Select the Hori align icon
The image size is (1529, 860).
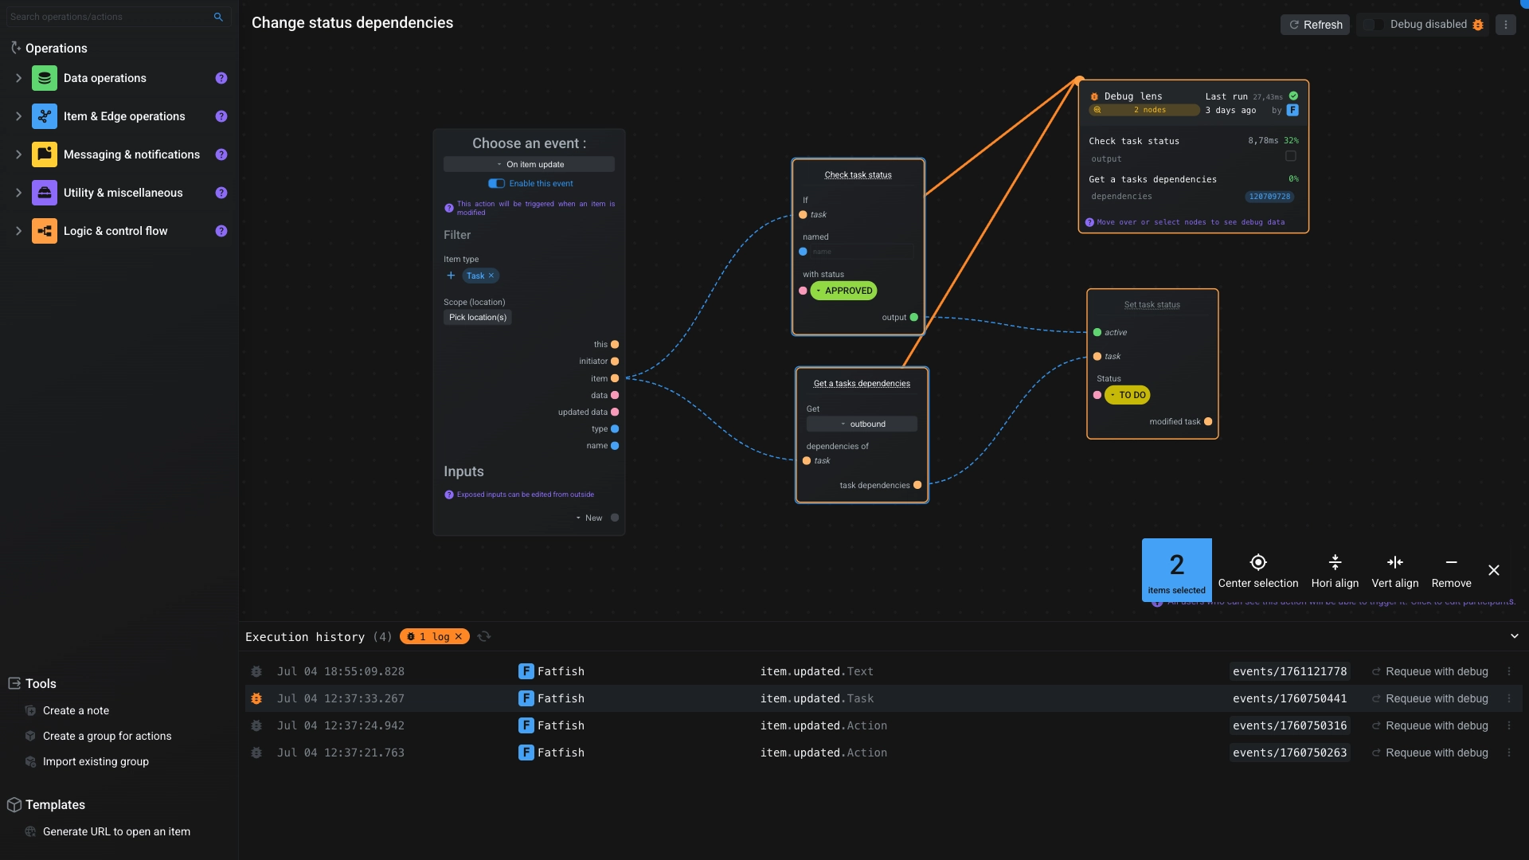point(1335,562)
